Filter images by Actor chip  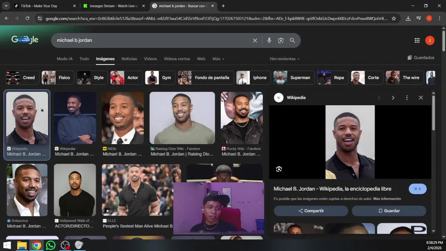click(126, 78)
